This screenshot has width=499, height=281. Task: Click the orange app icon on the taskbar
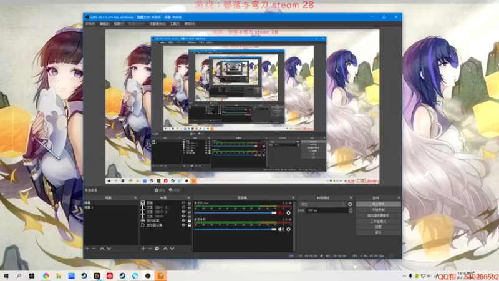[x=161, y=275]
